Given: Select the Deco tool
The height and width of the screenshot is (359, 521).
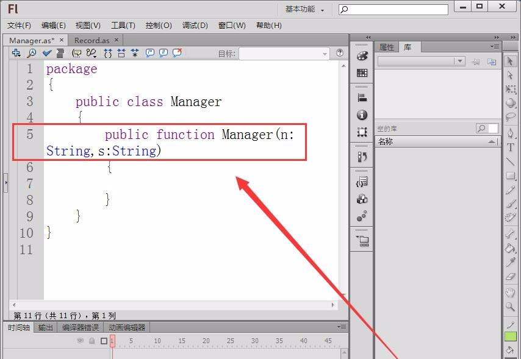Looking at the screenshot, I should pyautogui.click(x=511, y=218).
